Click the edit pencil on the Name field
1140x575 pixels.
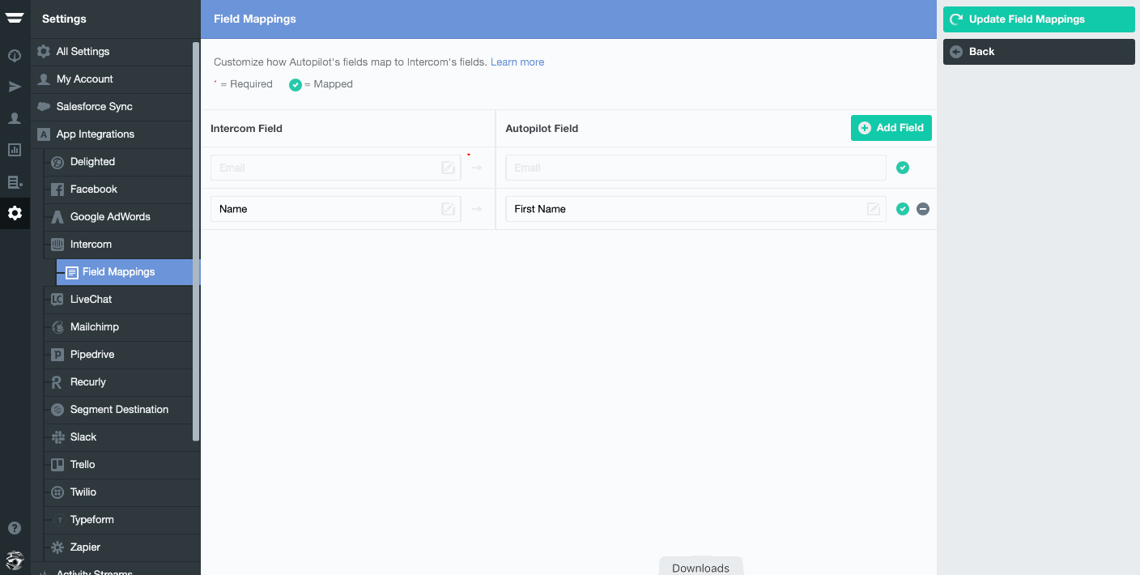448,208
